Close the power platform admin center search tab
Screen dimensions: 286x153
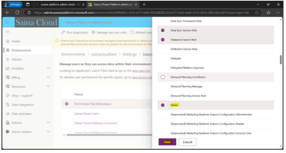pyautogui.click(x=83, y=5)
